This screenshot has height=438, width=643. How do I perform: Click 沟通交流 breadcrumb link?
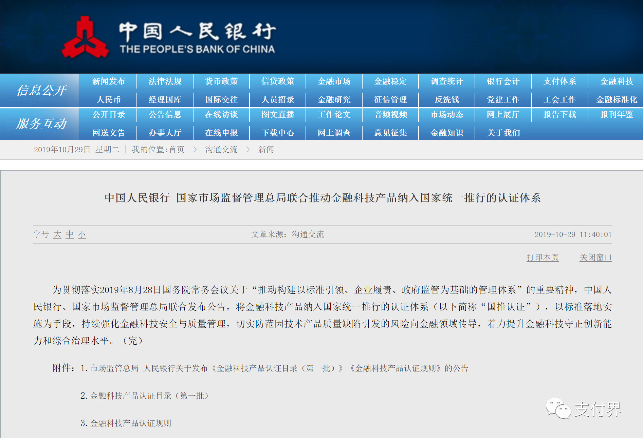[x=221, y=150]
